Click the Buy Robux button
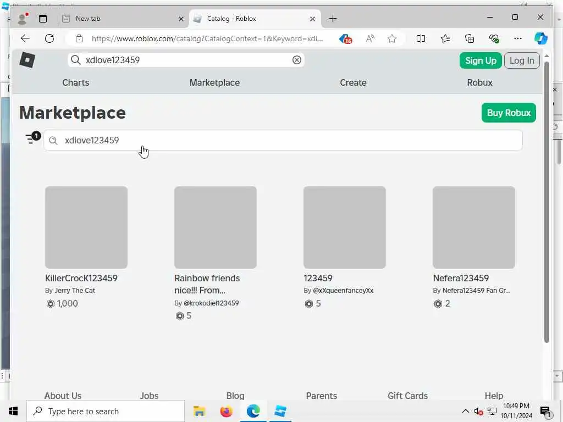Image resolution: width=563 pixels, height=422 pixels. (509, 113)
